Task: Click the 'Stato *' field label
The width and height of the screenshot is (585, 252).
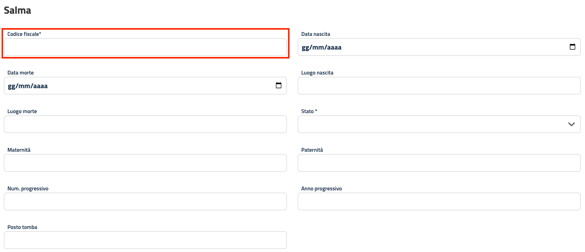Action: pos(309,112)
